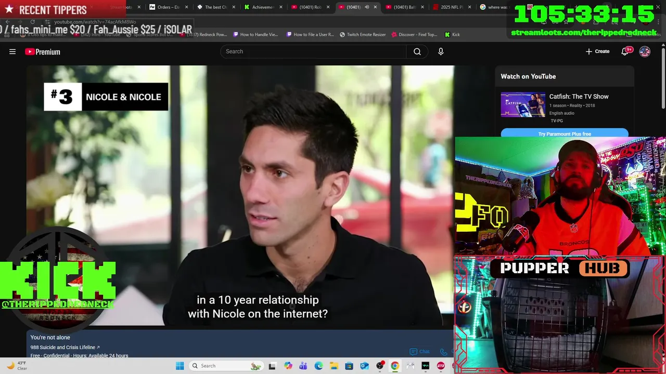Open Task View on the taskbar
The width and height of the screenshot is (666, 374).
[x=272, y=366]
